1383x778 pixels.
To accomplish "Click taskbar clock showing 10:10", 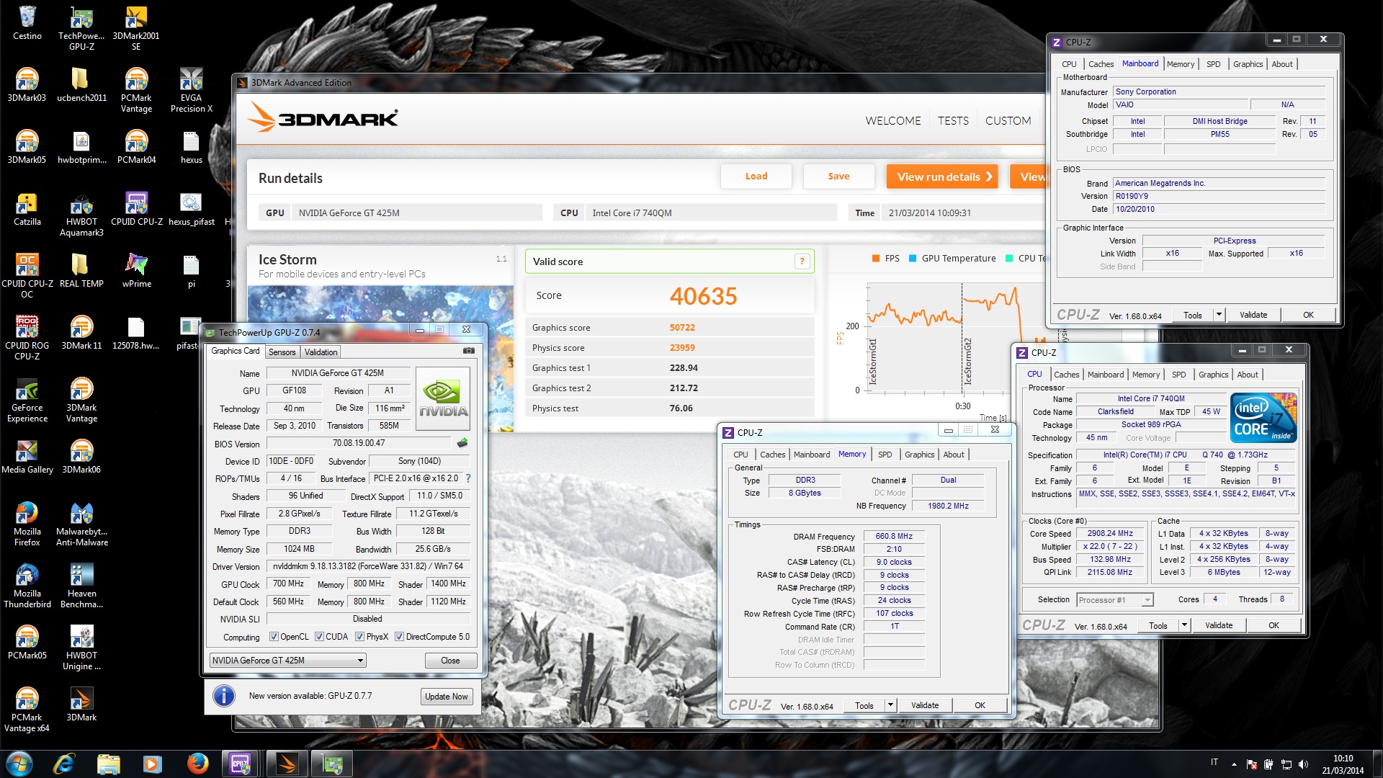I will 1343,764.
